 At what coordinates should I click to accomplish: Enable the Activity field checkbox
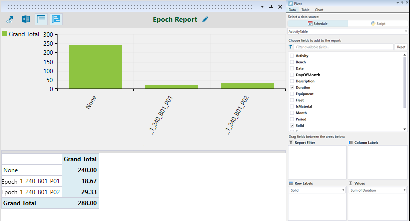click(292, 56)
